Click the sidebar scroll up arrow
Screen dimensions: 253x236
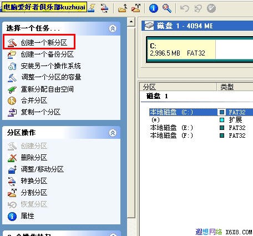[131, 22]
